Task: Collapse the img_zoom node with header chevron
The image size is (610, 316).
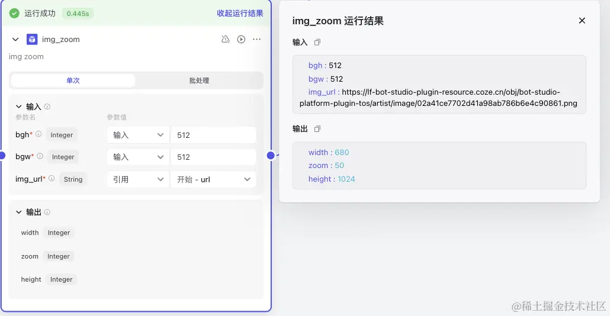Action: pyautogui.click(x=15, y=39)
